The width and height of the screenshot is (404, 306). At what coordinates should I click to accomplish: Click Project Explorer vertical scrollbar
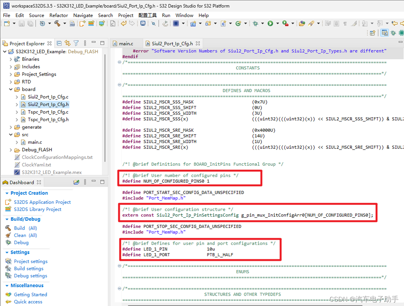(105, 108)
